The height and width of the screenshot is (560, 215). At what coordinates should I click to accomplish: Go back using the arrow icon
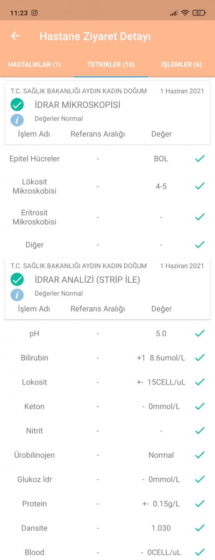click(x=16, y=36)
